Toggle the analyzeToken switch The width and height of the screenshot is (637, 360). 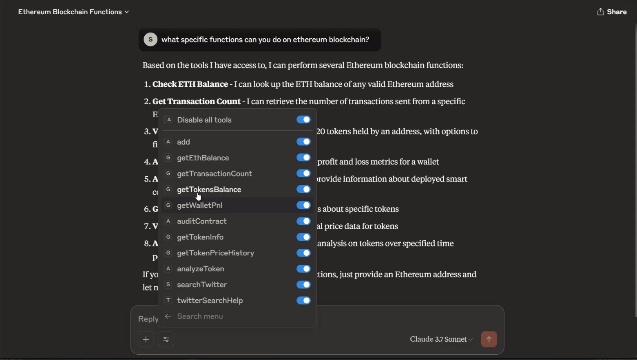tap(303, 269)
